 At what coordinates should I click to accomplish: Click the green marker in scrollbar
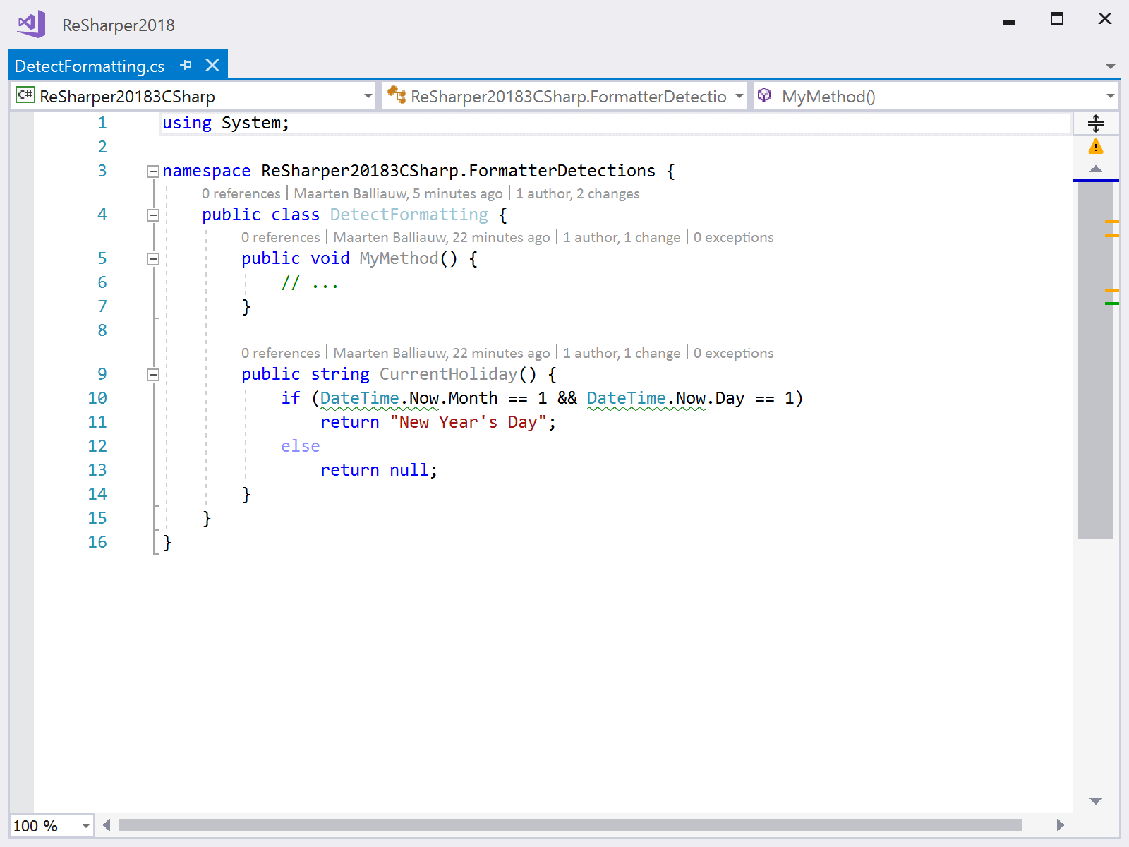[x=1112, y=304]
